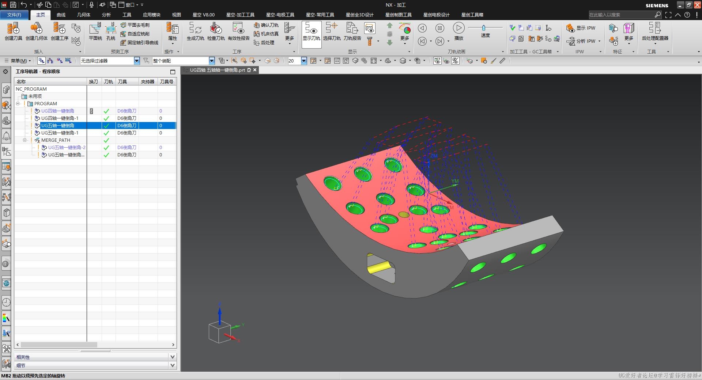Image resolution: width=702 pixels, height=380 pixels.
Task: Step backward one tool path motion
Action: pyautogui.click(x=422, y=28)
